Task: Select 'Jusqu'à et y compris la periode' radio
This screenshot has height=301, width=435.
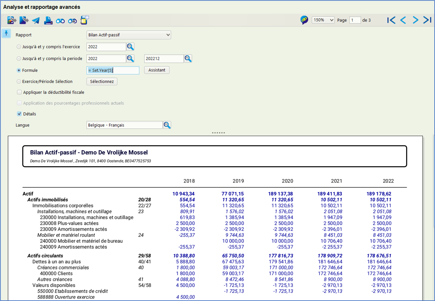Action: 19,59
